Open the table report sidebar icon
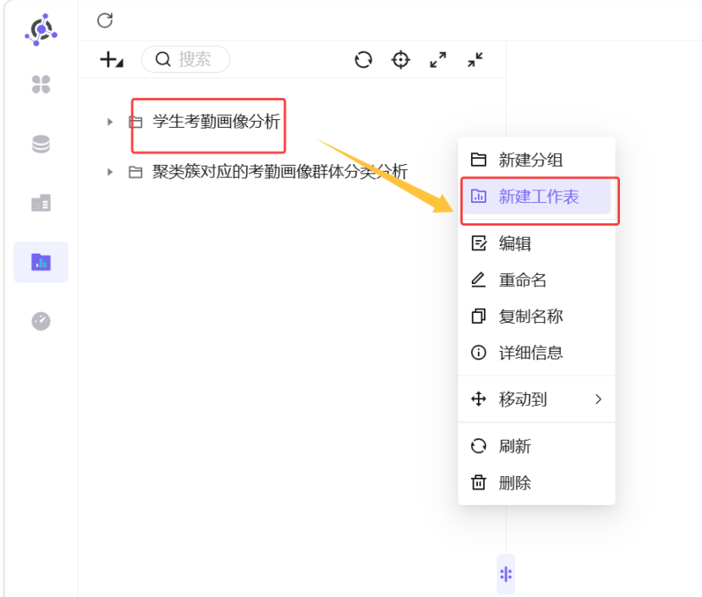The width and height of the screenshot is (702, 597). coord(41,203)
